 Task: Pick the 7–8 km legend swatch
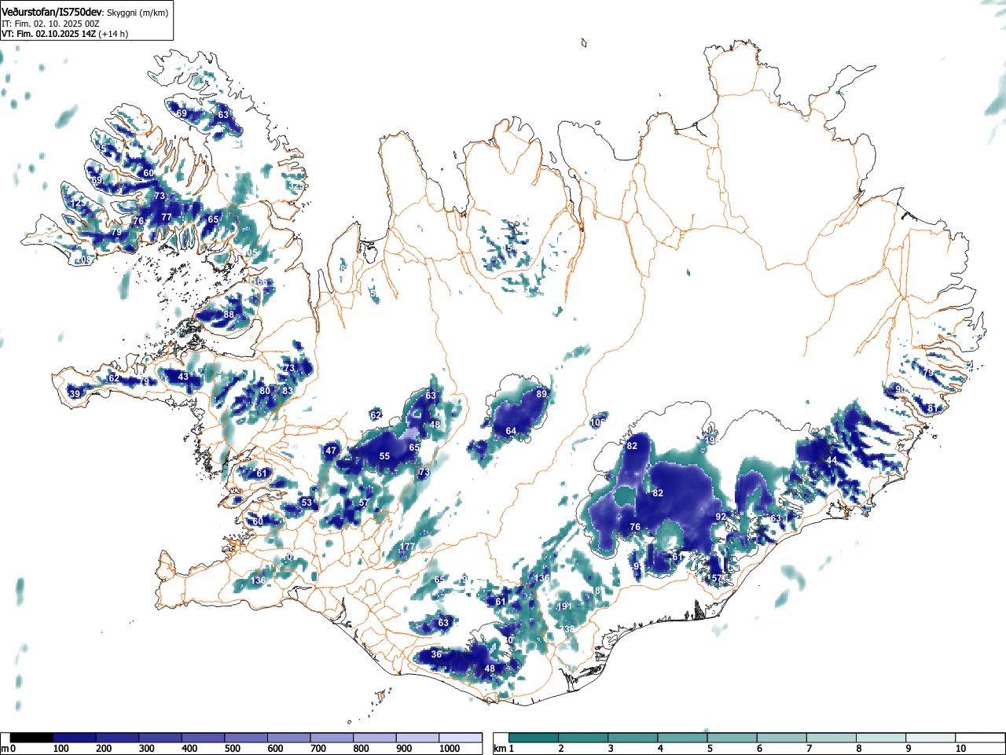[x=832, y=738]
